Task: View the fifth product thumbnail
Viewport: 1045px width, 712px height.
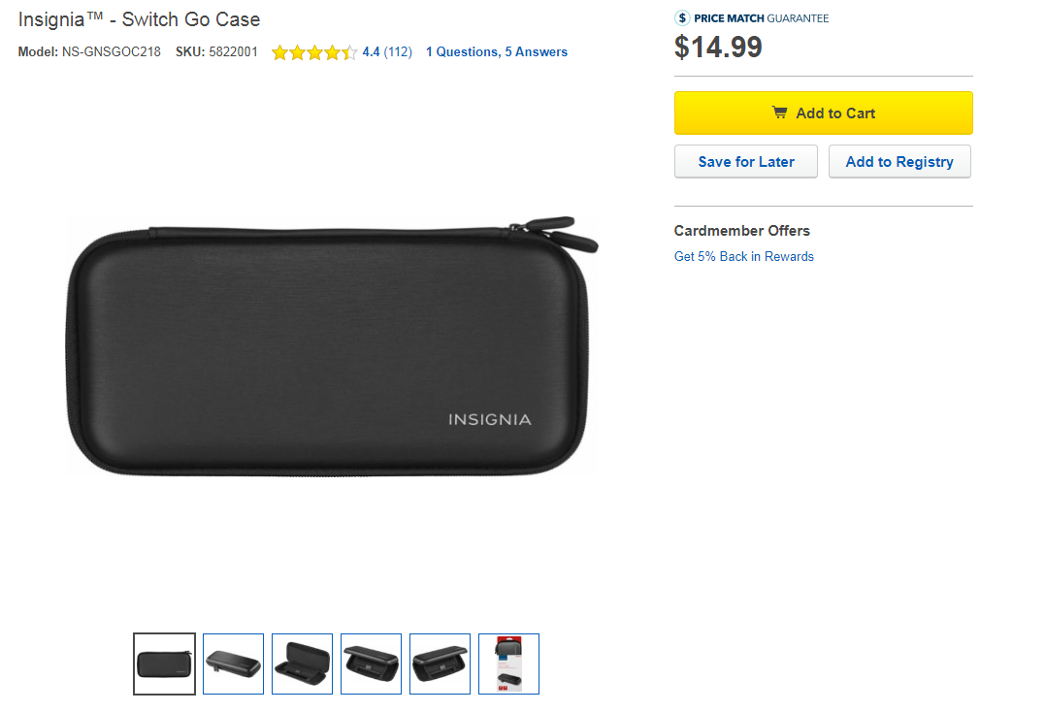Action: 440,664
